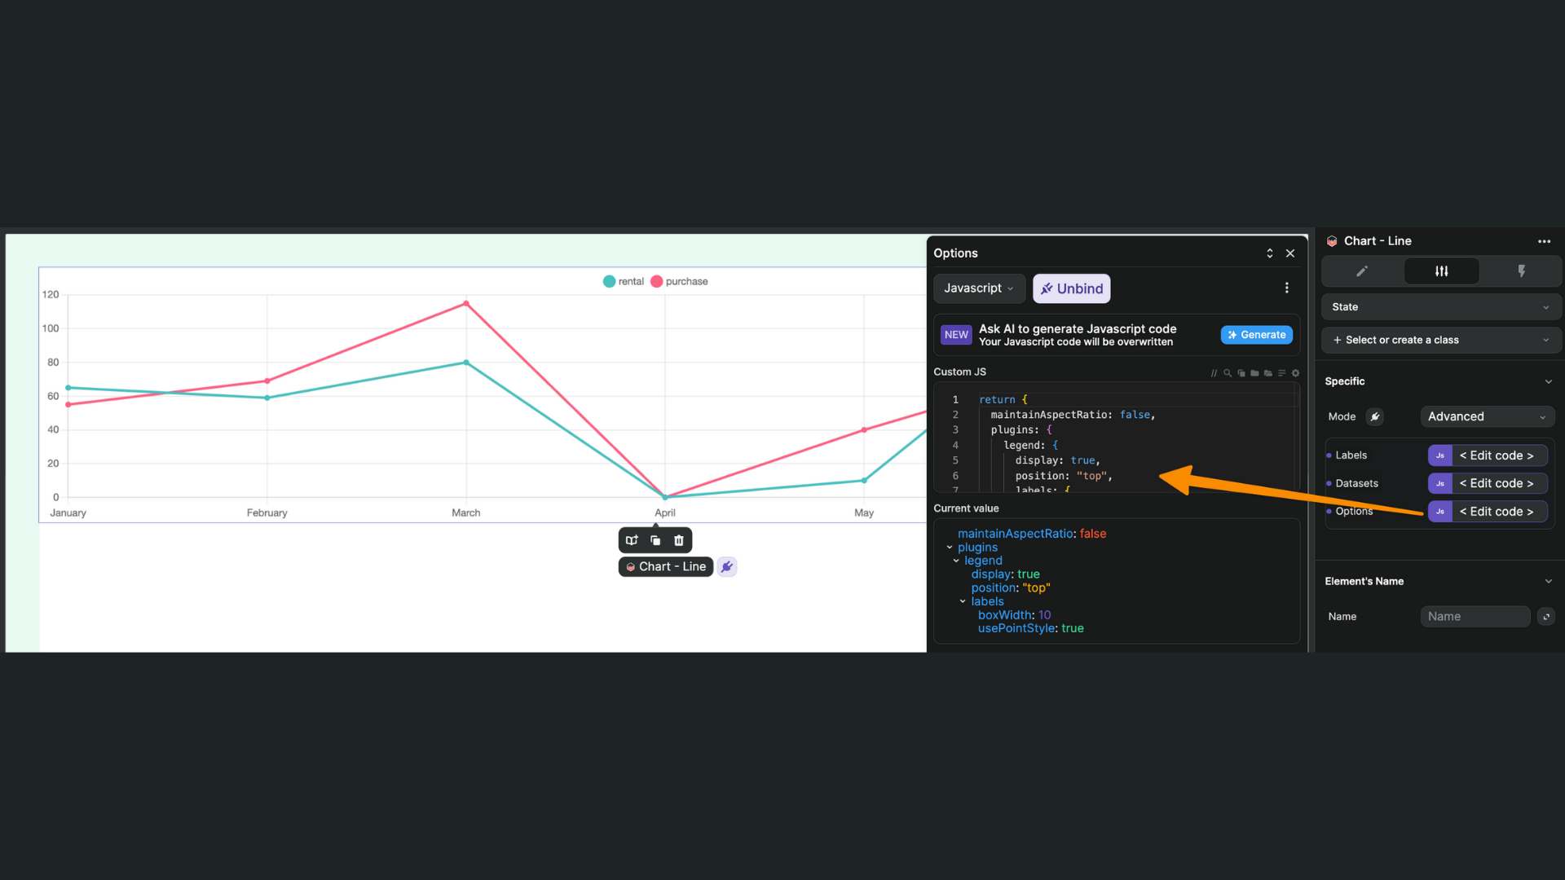The height and width of the screenshot is (880, 1565).
Task: Open search in the Custom JS editor
Action: point(1228,373)
